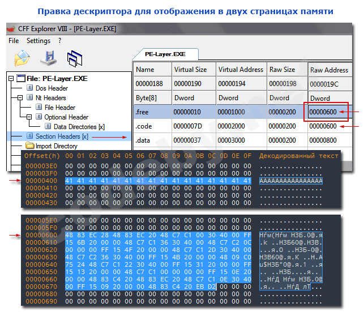The width and height of the screenshot is (364, 312).
Task: Select Data Directories [x] in the tree
Action: pos(79,127)
